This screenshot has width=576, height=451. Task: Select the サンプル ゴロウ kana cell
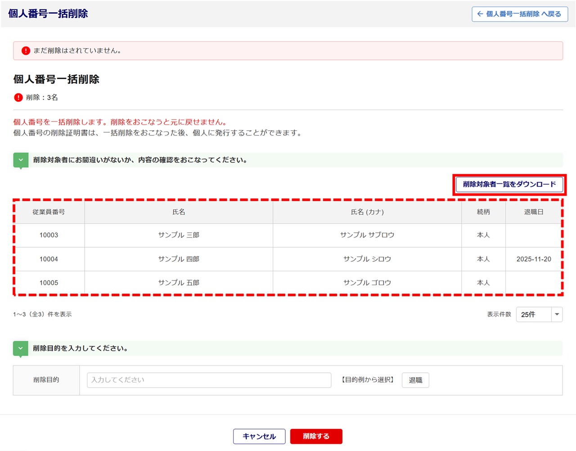(367, 283)
